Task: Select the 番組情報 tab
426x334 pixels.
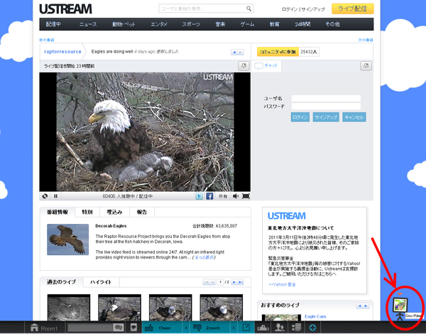Action: 58,212
